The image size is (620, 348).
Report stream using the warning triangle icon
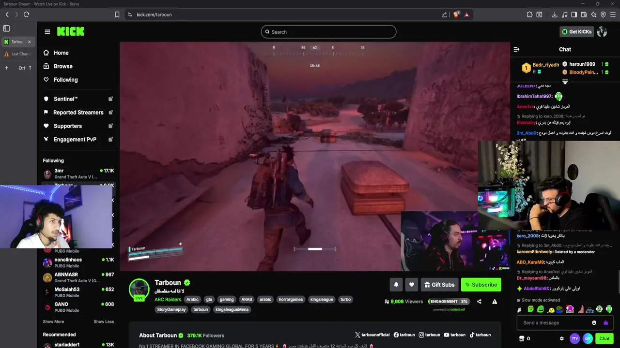click(x=495, y=302)
